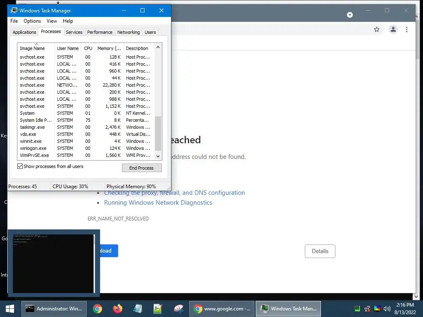Open the File menu
423x317 pixels.
click(14, 21)
